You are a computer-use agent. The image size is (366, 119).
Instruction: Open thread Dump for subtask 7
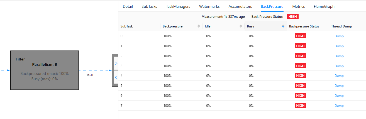click(x=339, y=106)
